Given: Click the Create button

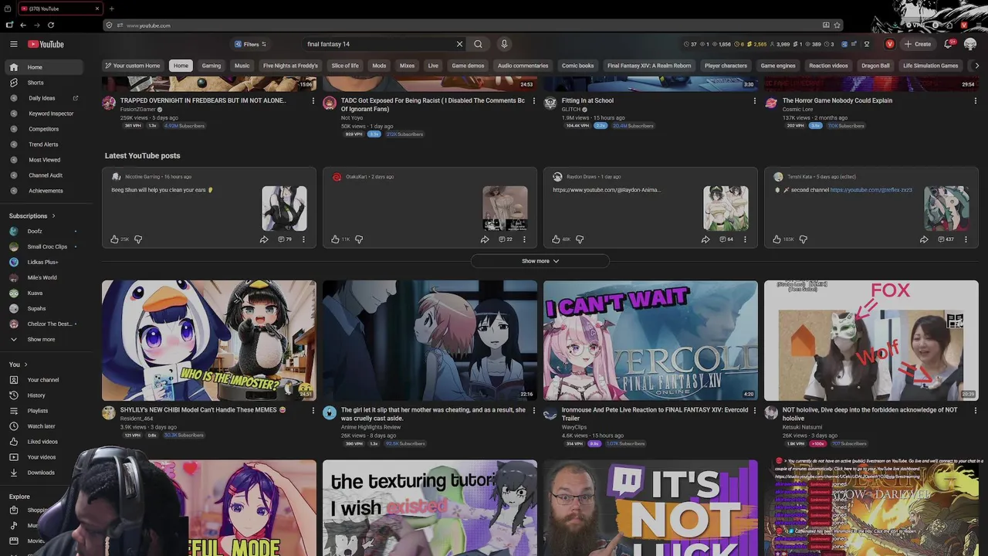Looking at the screenshot, I should point(919,44).
